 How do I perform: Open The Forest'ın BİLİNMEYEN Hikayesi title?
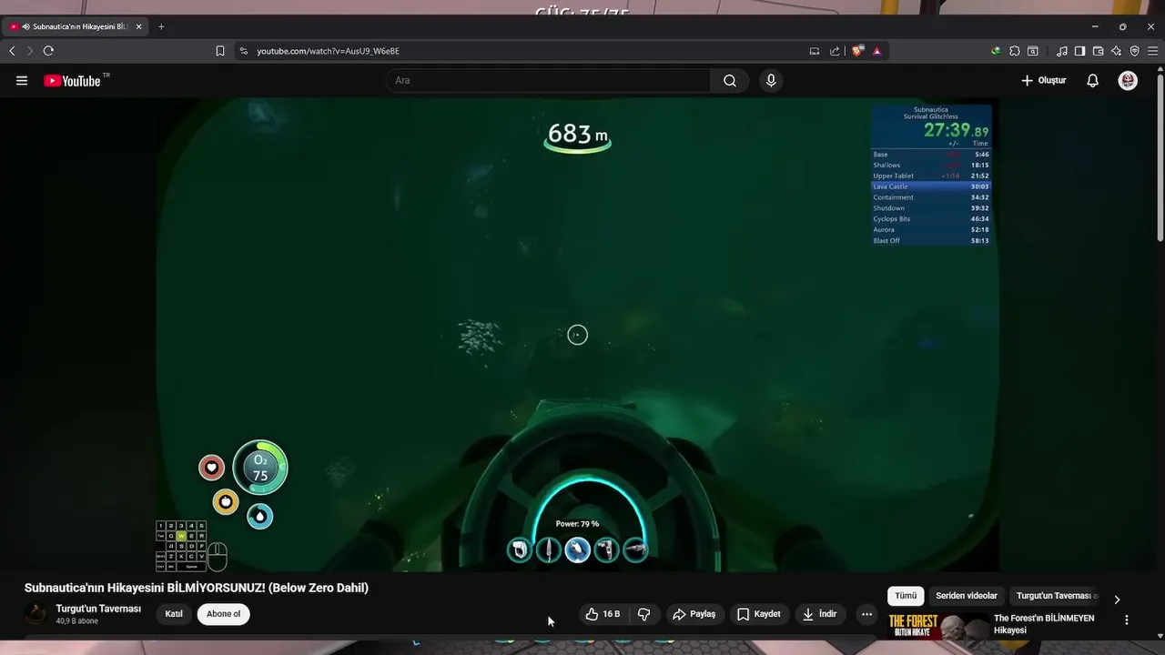[x=1044, y=624]
